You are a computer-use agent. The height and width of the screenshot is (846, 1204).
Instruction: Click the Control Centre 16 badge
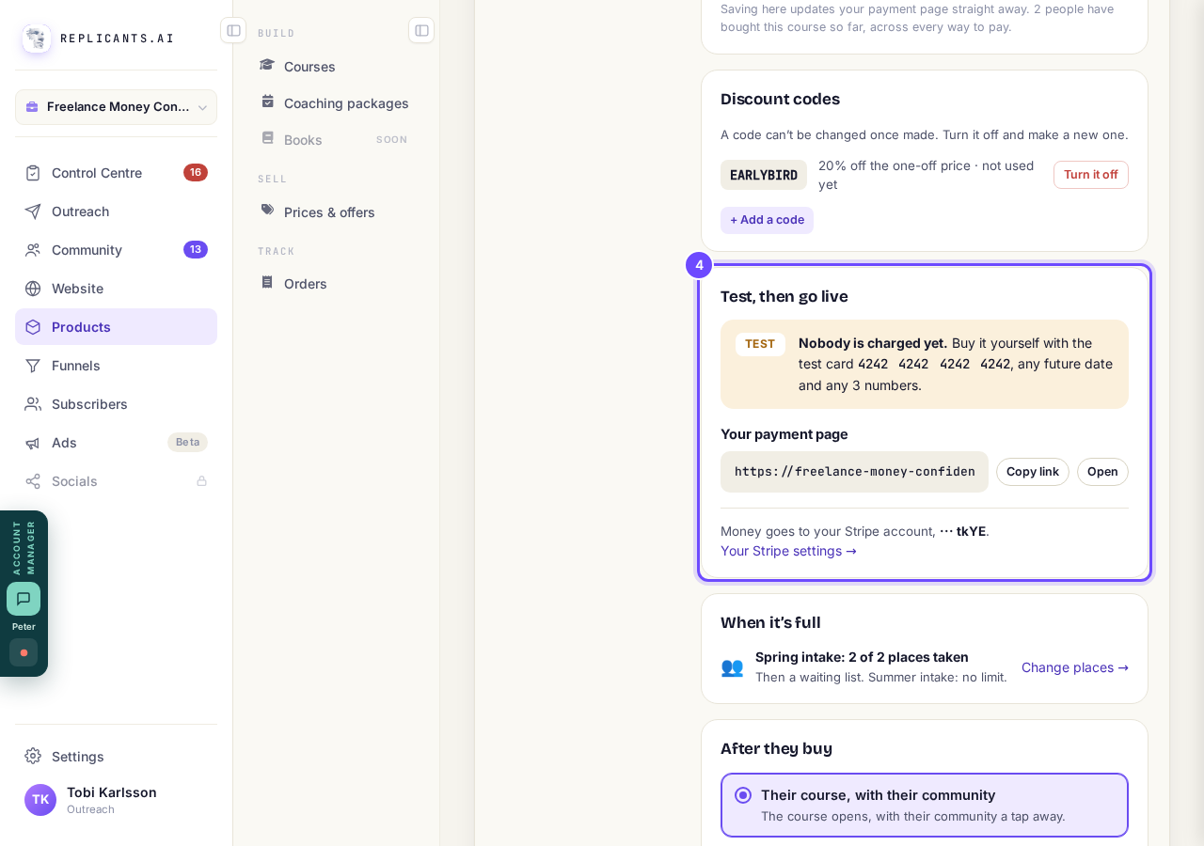click(x=196, y=173)
